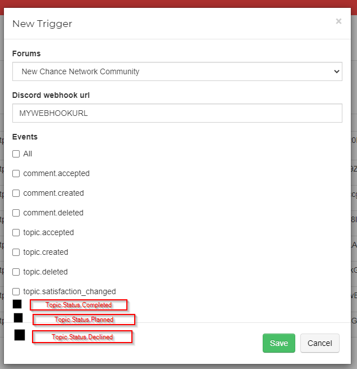The width and height of the screenshot is (357, 369).
Task: Select the topic.deleted checkbox
Action: (16, 272)
